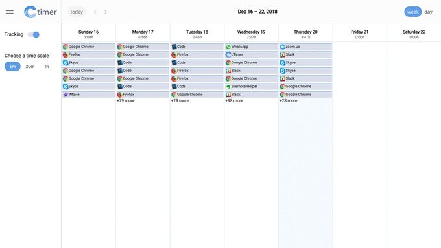Select the topmost Code entry on Tuesday

(197, 47)
